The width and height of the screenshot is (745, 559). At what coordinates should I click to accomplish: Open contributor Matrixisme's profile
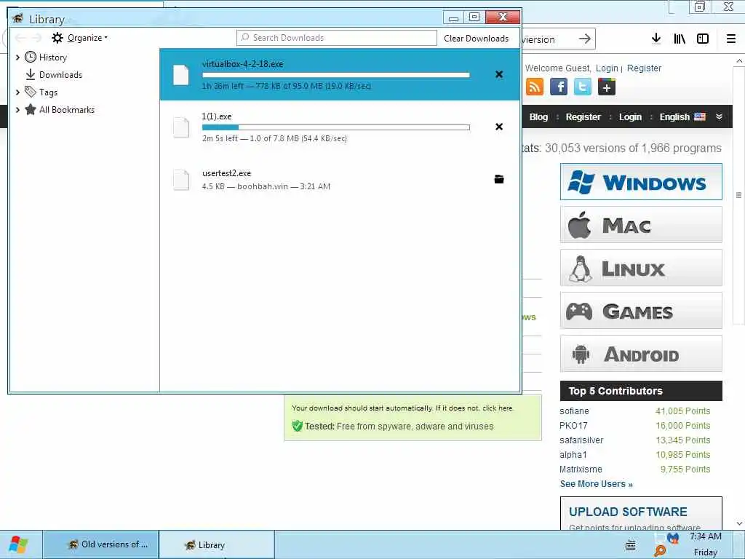581,469
